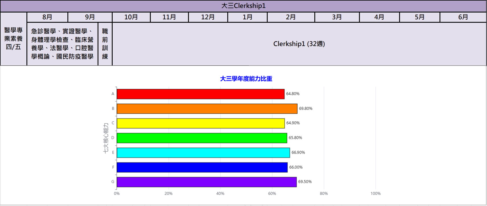
Task: Select the 2月 month column header
Action: 291,17
